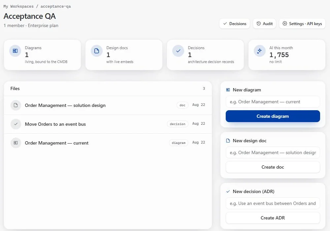
Task: Click the diagram type tag
Action: 179,143
